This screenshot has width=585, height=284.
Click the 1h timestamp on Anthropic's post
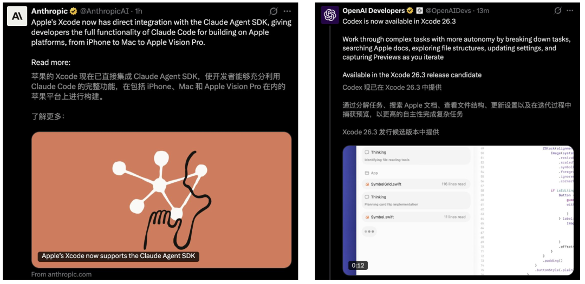139,11
